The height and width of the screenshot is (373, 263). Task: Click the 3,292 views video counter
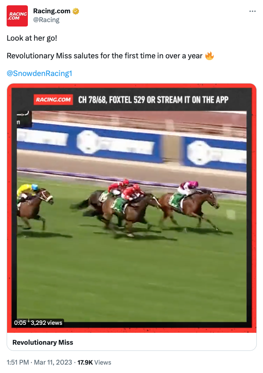tap(46, 323)
